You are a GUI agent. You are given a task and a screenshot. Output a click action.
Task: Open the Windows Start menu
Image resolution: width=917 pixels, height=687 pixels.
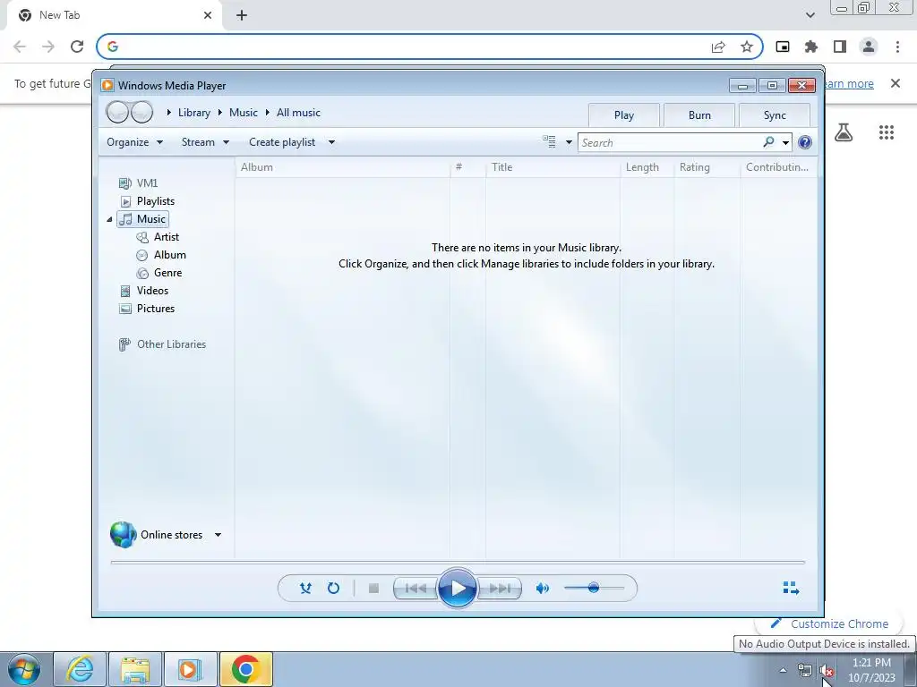[24, 669]
